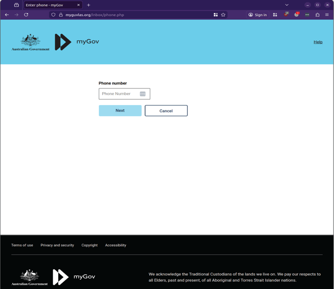The height and width of the screenshot is (289, 334).
Task: Click the Sign in account button
Action: (258, 15)
